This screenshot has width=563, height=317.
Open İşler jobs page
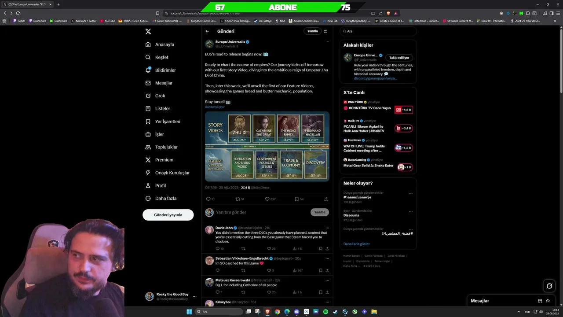(154, 134)
